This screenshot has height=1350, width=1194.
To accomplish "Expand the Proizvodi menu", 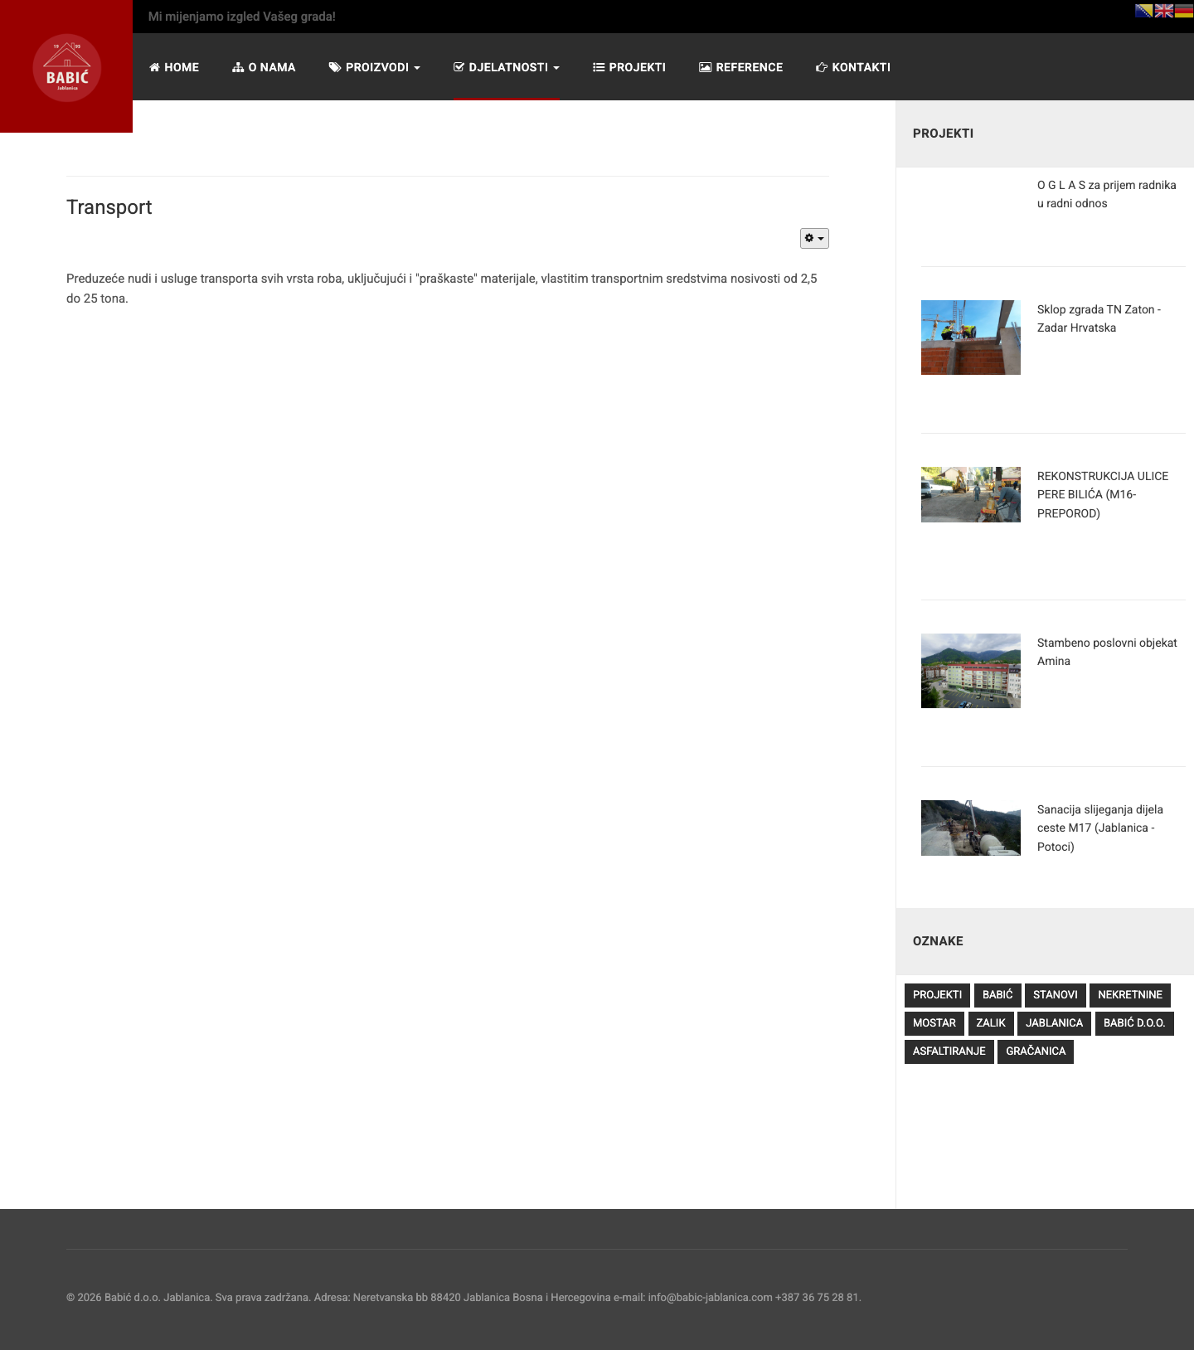I will pos(375,67).
